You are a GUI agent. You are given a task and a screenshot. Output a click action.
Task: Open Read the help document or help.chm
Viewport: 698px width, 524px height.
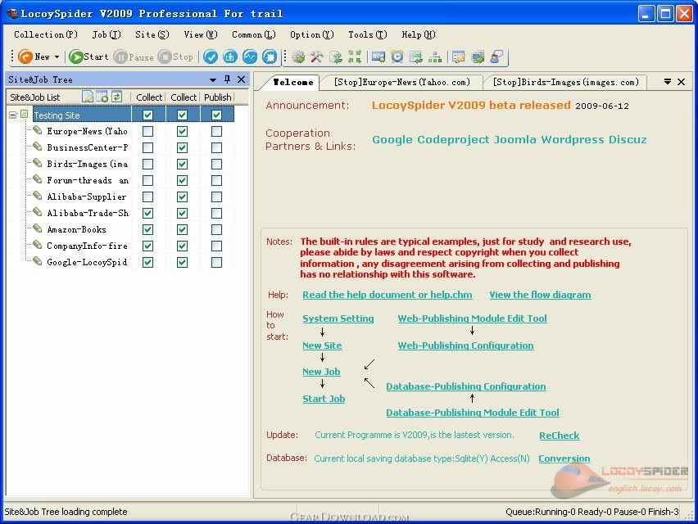click(388, 295)
